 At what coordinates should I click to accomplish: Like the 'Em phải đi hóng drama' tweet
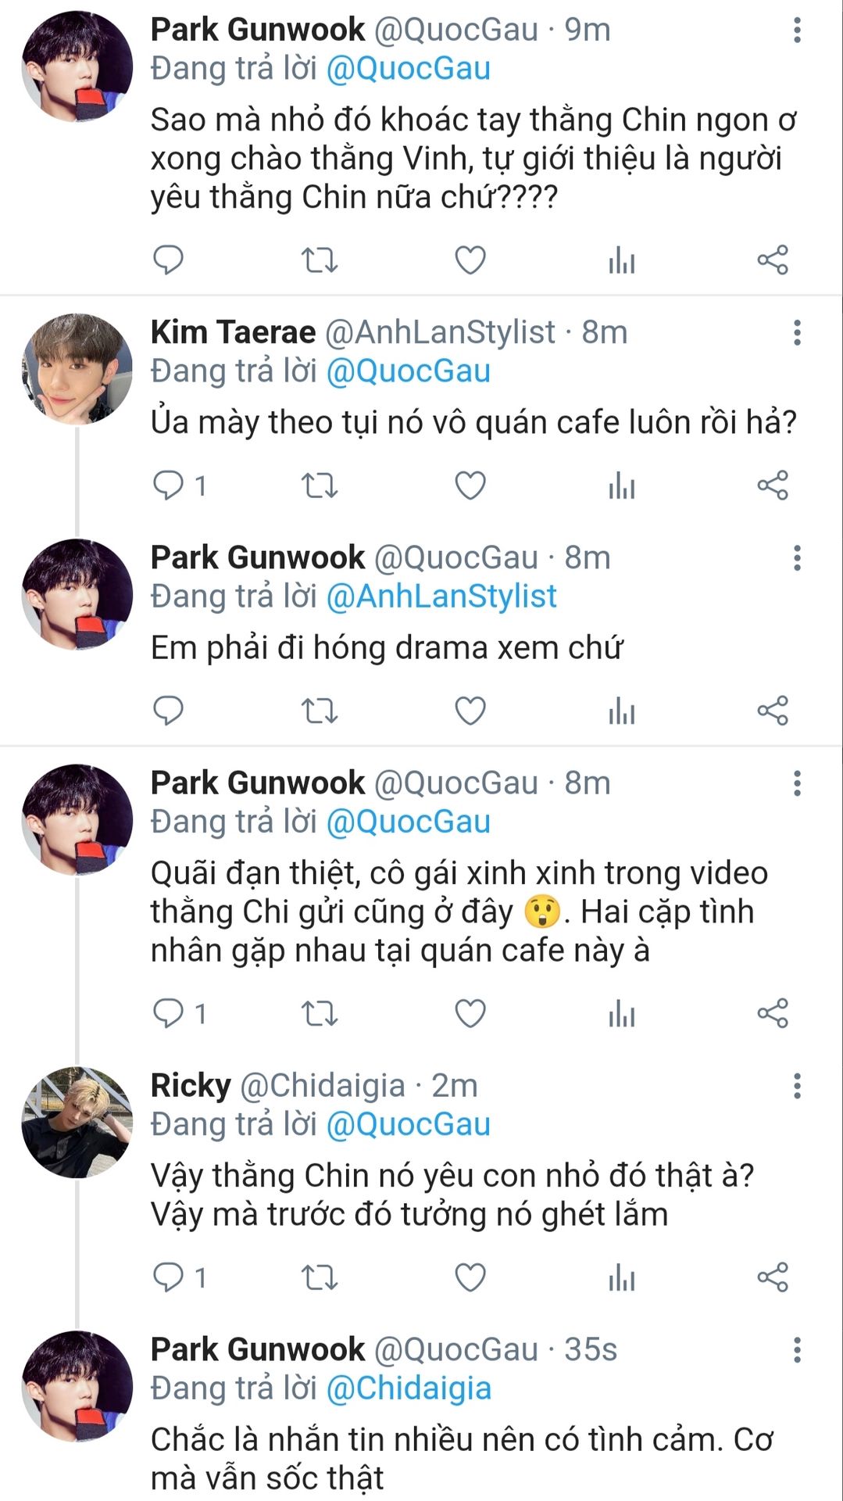[x=470, y=711]
